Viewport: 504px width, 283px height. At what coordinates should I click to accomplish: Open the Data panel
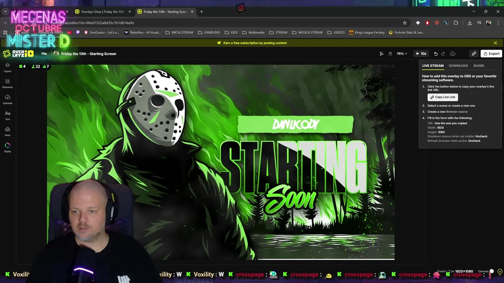coord(7,131)
